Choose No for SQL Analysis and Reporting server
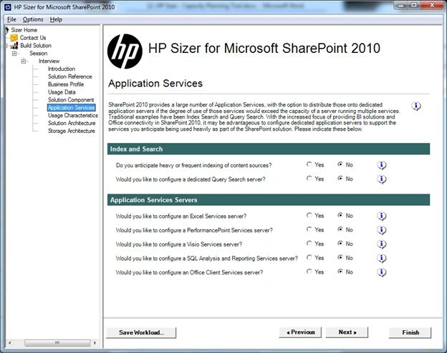447x353 pixels. 340,257
